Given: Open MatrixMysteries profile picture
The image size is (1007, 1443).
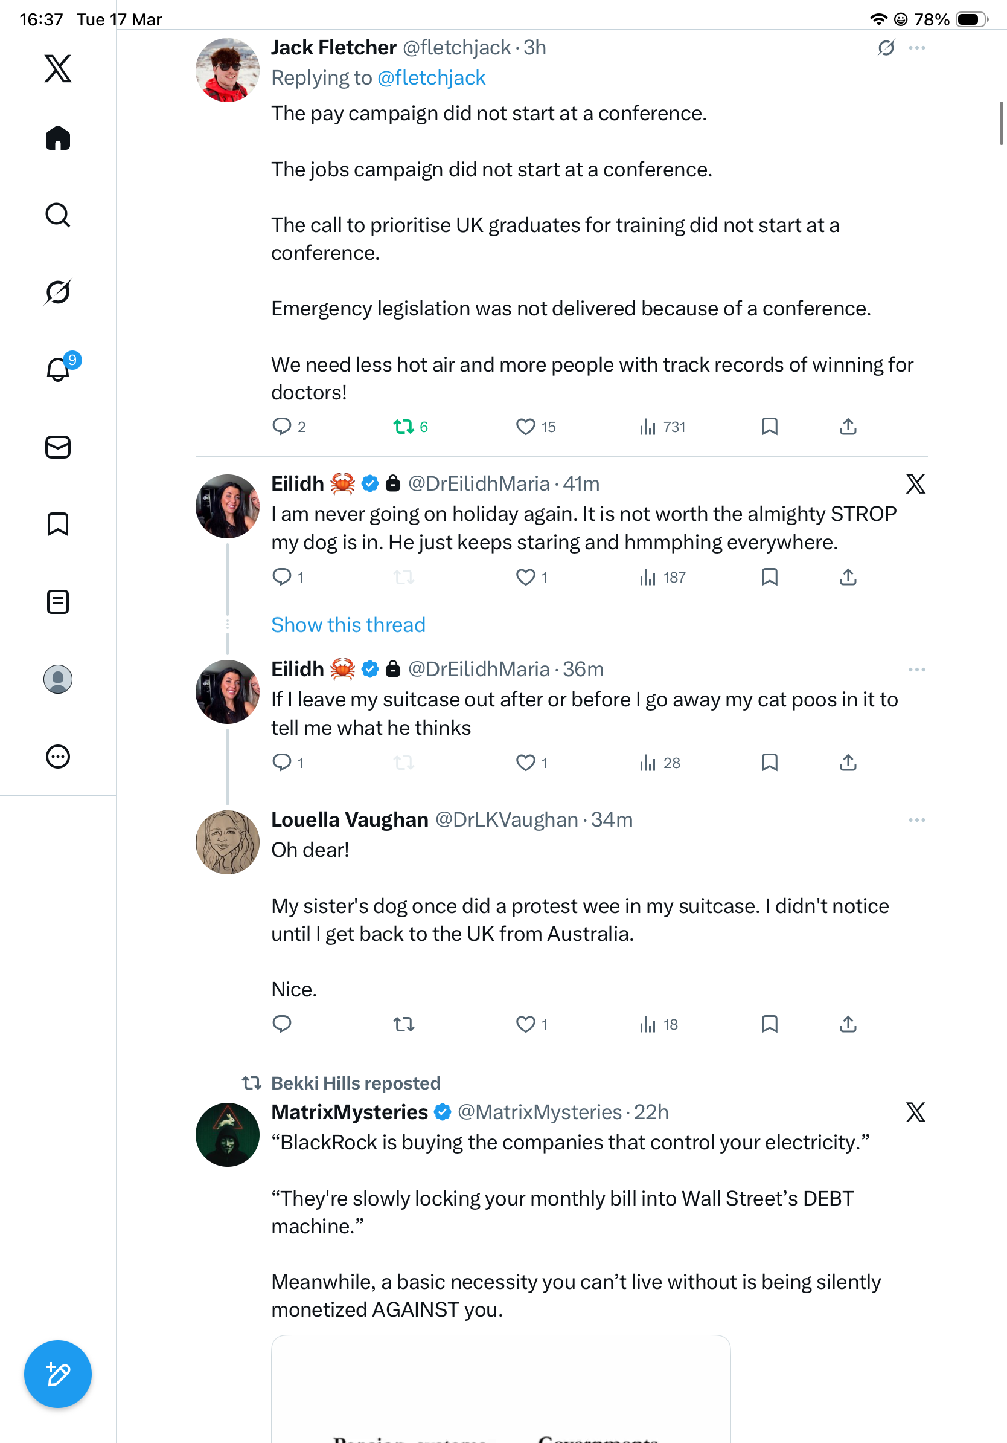Looking at the screenshot, I should (227, 1134).
